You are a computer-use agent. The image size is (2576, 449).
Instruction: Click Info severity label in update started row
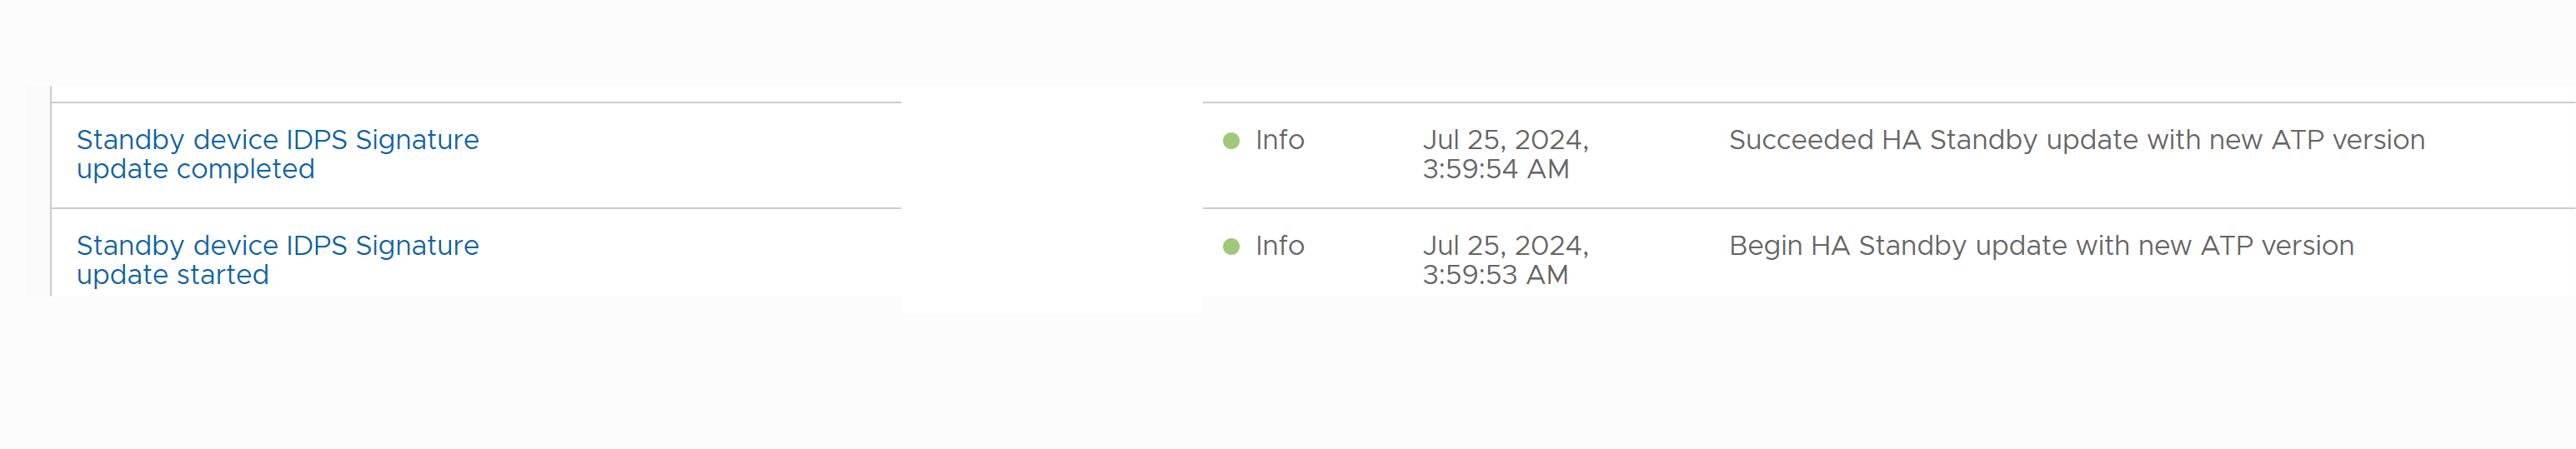1279,246
